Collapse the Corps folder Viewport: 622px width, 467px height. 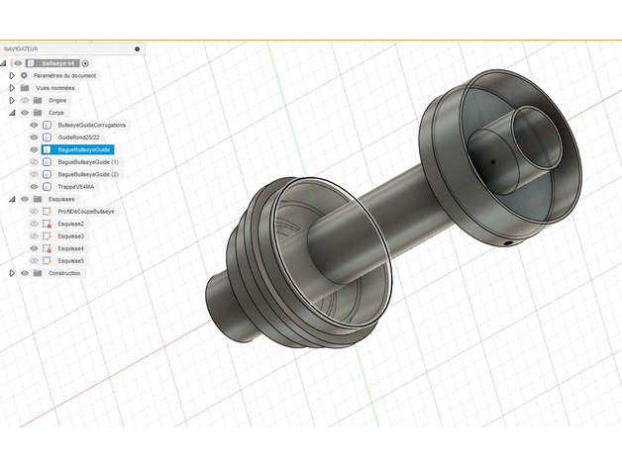click(12, 113)
